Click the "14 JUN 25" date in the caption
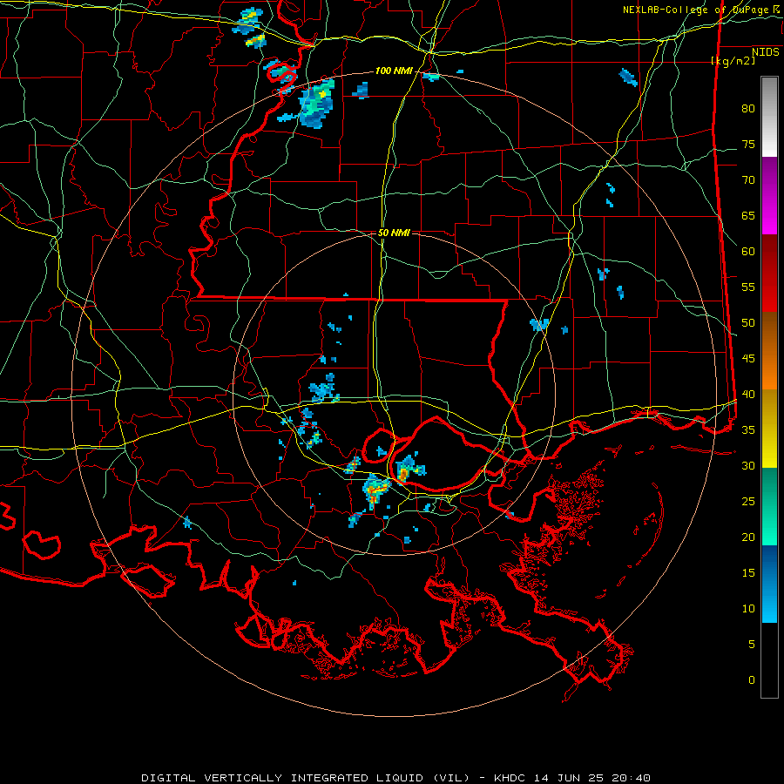Screen dimensions: 784x784 pyautogui.click(x=571, y=778)
